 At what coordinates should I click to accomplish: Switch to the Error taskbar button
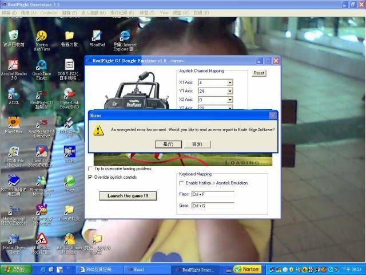[x=148, y=270]
